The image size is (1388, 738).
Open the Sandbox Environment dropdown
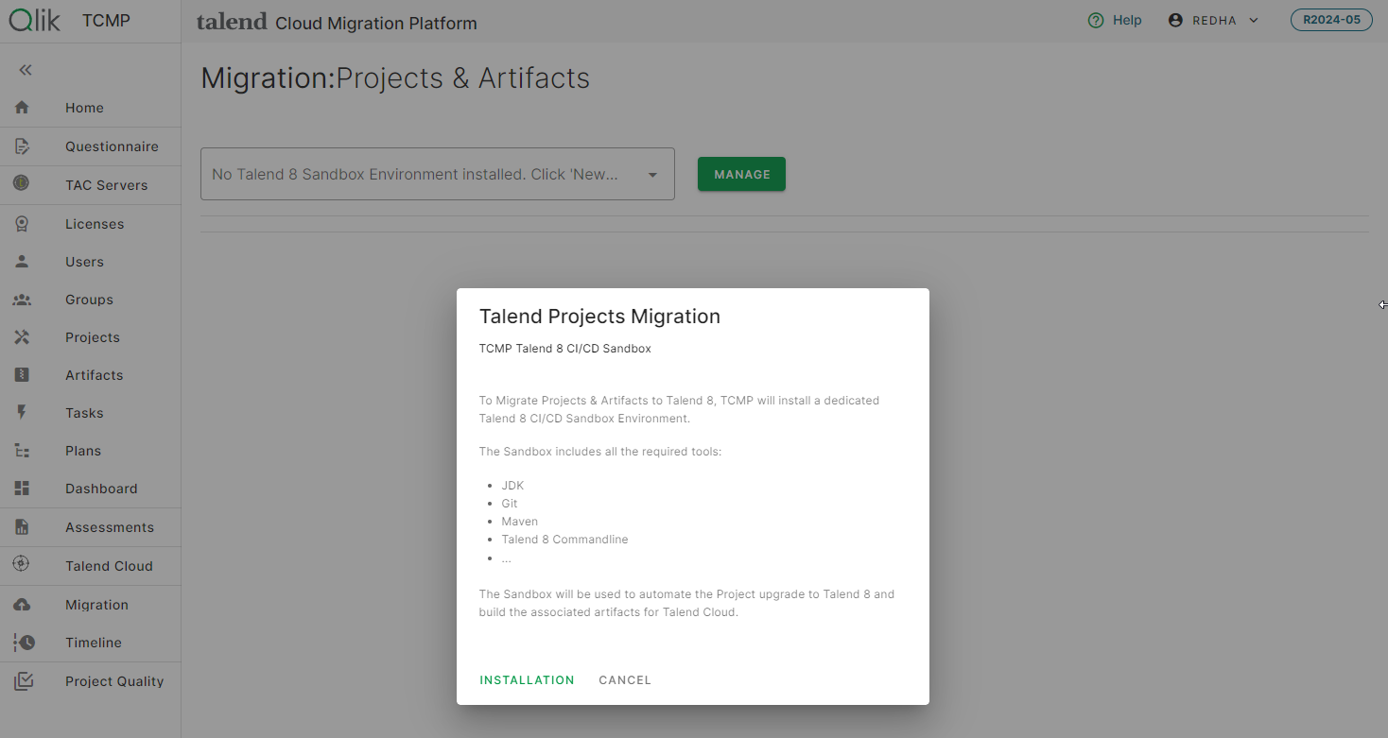pyautogui.click(x=438, y=174)
